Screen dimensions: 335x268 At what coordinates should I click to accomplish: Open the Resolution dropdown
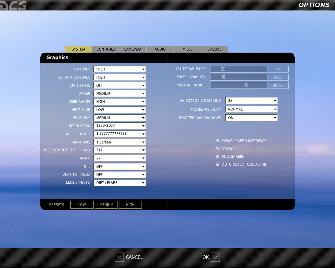click(119, 126)
